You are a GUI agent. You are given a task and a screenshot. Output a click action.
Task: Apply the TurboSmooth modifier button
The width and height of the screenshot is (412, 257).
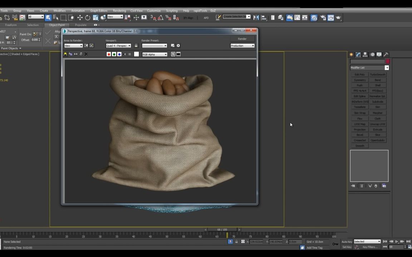tap(378, 75)
